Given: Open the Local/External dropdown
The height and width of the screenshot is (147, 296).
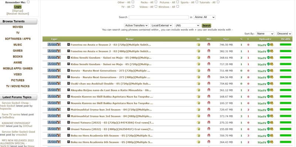Looking at the screenshot, I should pos(162,25).
